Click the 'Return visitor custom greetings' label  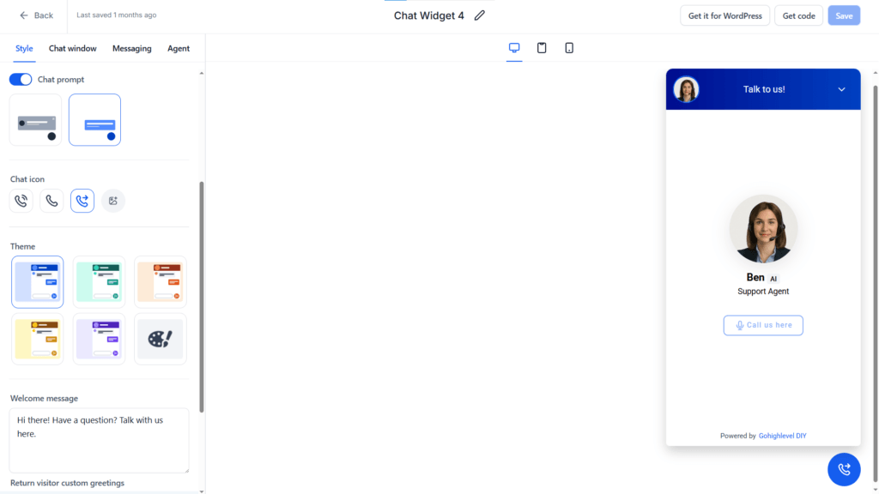(x=67, y=483)
